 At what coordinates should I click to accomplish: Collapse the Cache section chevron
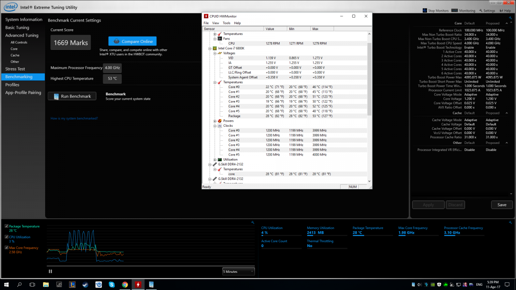tap(506, 113)
